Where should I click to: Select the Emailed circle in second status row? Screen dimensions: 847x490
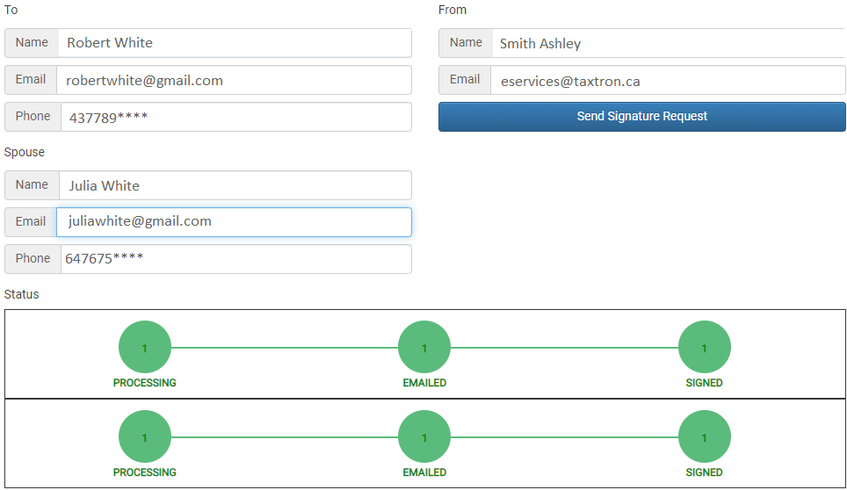pyautogui.click(x=424, y=437)
